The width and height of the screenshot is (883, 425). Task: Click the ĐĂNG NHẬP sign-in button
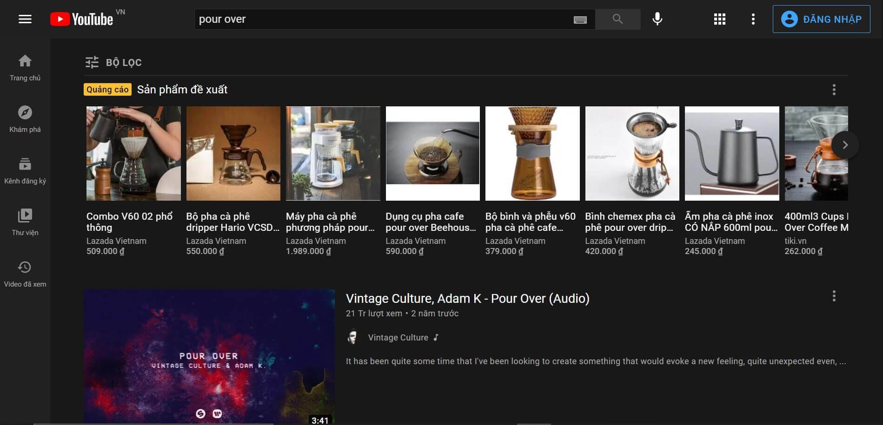821,19
